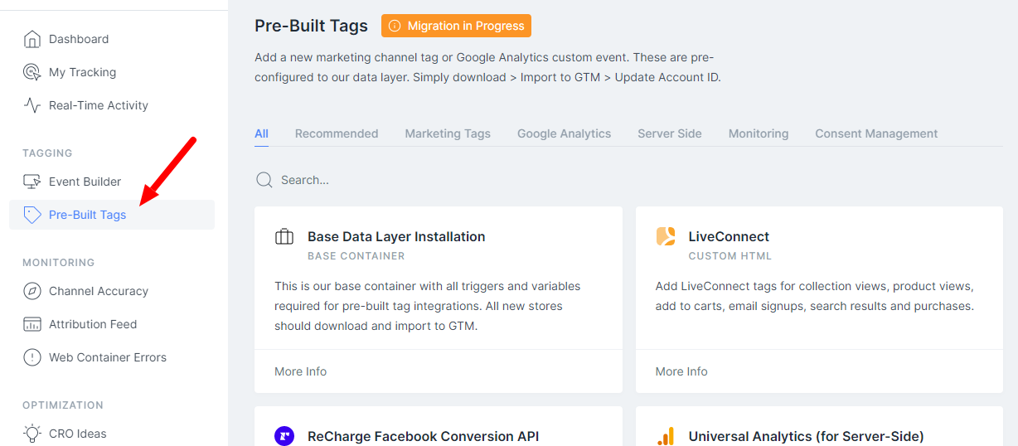Screen dimensions: 1018x446
Task: Click the MONITORING section header
Action: pos(59,263)
